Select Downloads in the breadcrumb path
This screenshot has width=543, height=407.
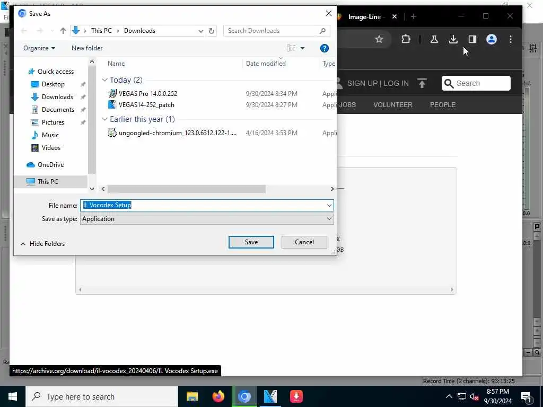coord(139,31)
